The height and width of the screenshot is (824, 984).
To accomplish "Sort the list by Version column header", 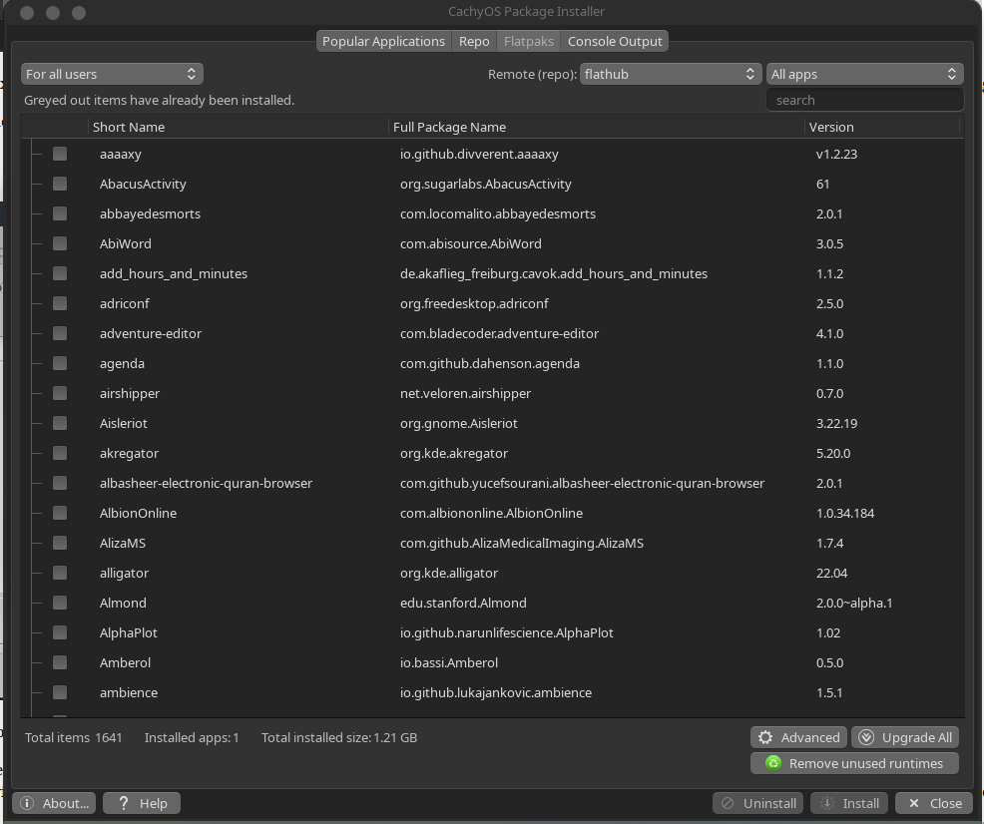I will pyautogui.click(x=831, y=127).
